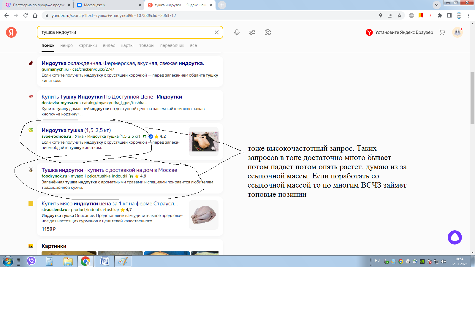Click the Картинки section heading

pos(54,246)
